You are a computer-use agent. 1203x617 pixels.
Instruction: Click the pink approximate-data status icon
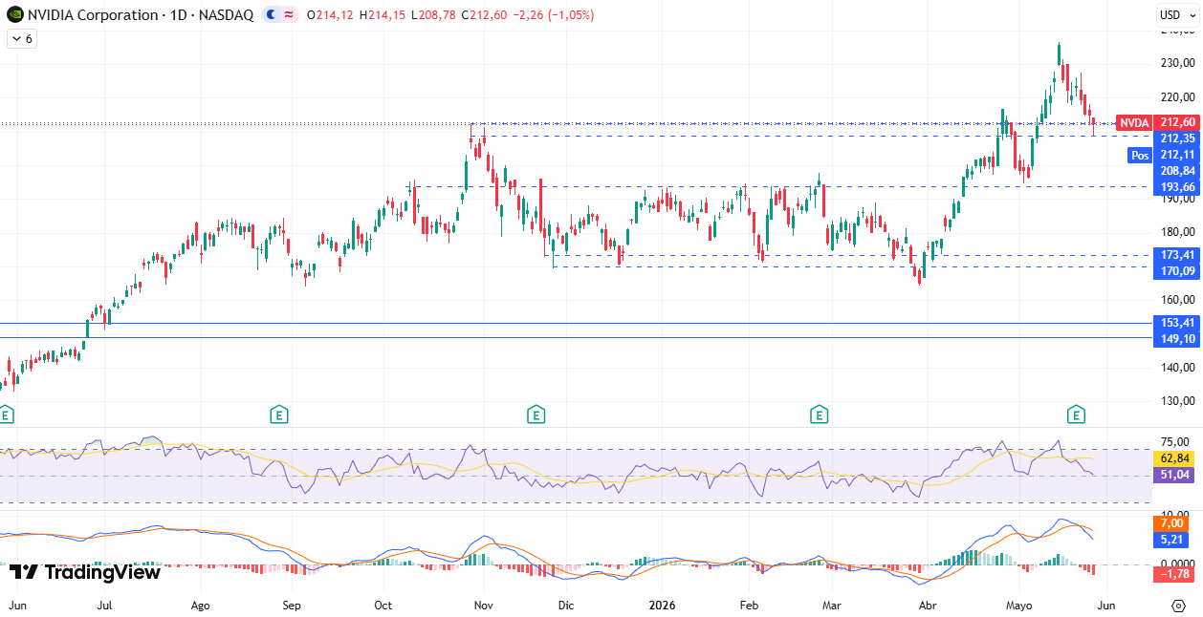coord(288,14)
